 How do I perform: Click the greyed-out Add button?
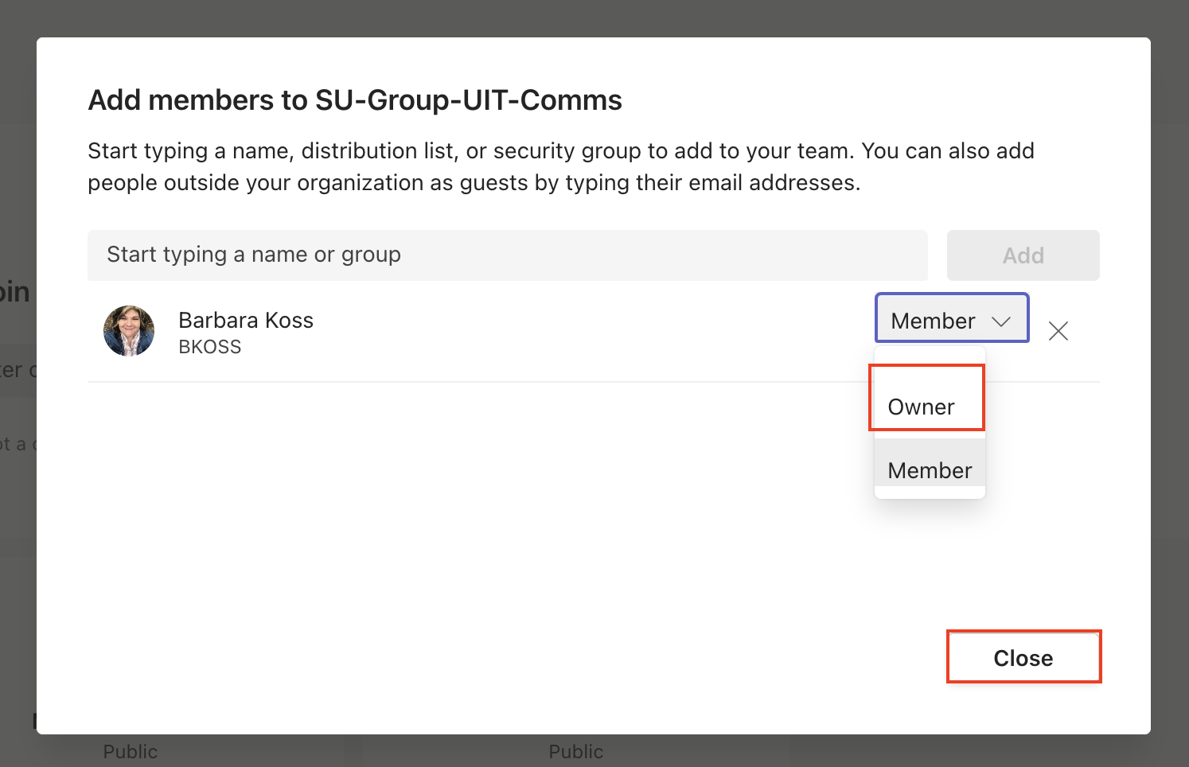coord(1023,255)
